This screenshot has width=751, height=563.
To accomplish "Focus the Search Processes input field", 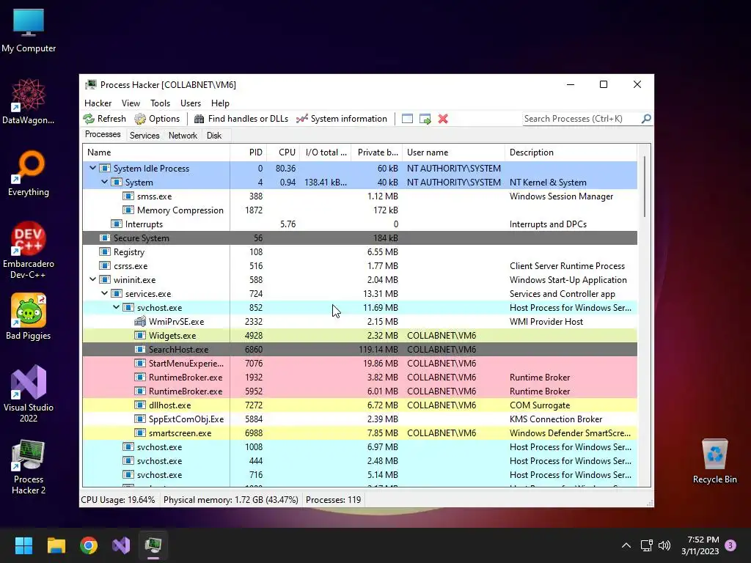I will point(581,119).
